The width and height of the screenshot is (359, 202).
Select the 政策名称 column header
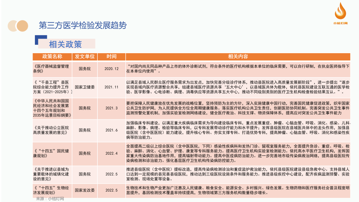pos(52,56)
